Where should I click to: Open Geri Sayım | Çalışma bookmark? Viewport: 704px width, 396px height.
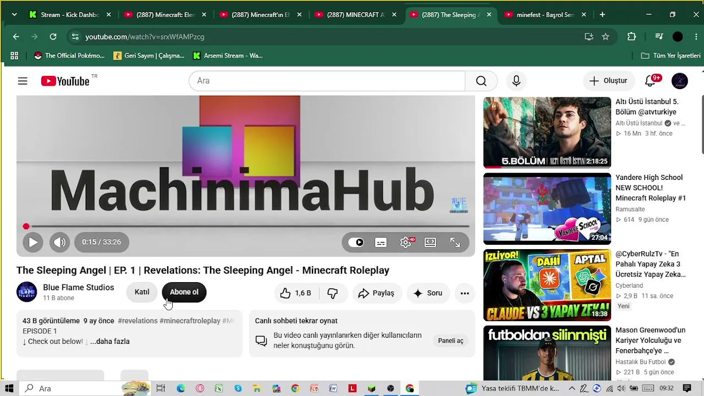coord(149,56)
